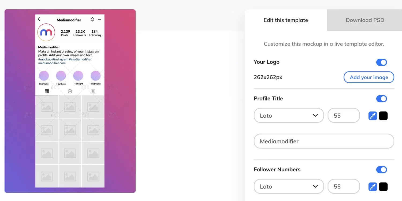The image size is (402, 201).
Task: Open the Profile Title font dropdown
Action: point(289,116)
